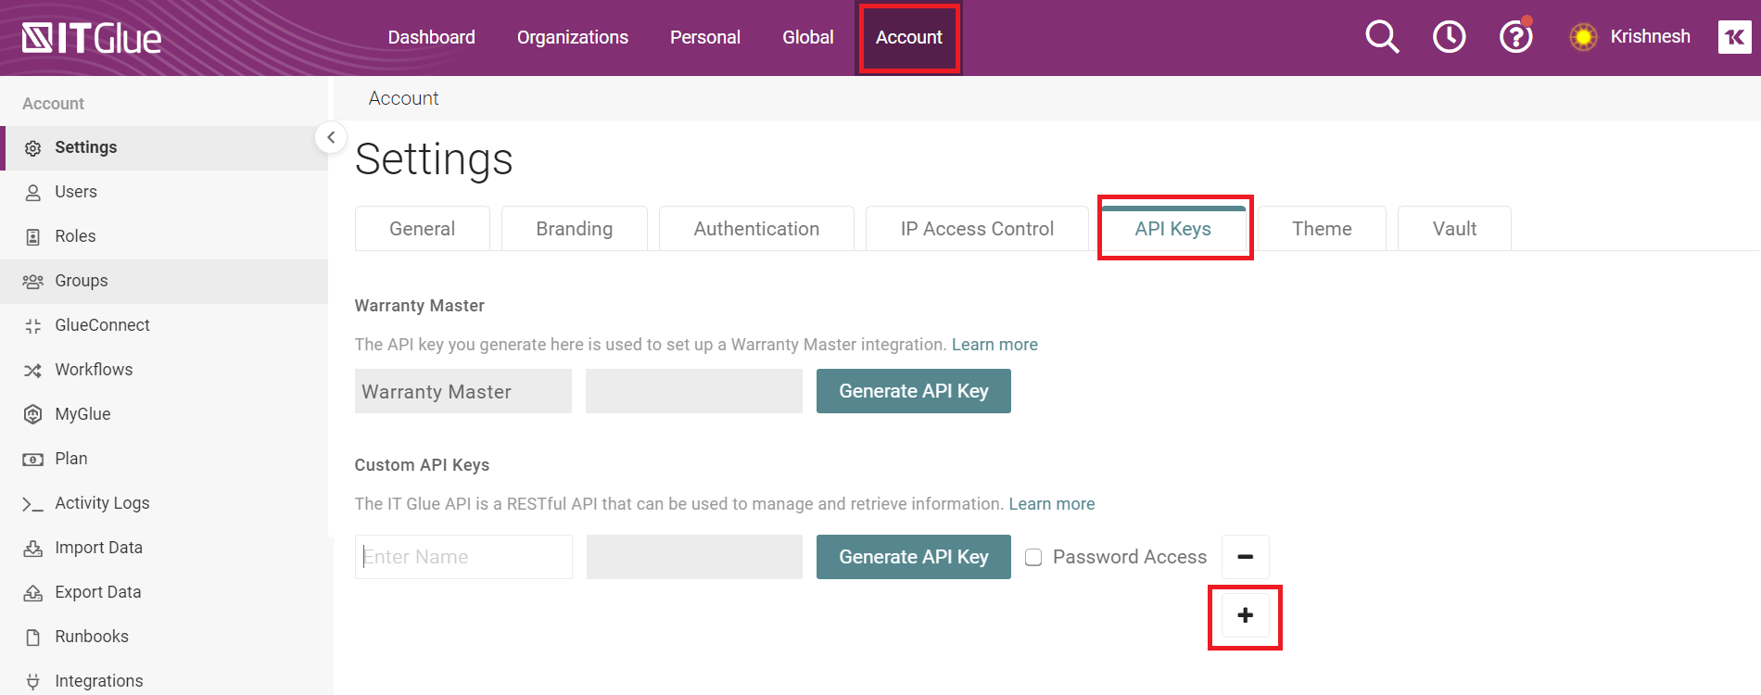Select Account in top navigation
The height and width of the screenshot is (695, 1761).
pyautogui.click(x=909, y=37)
